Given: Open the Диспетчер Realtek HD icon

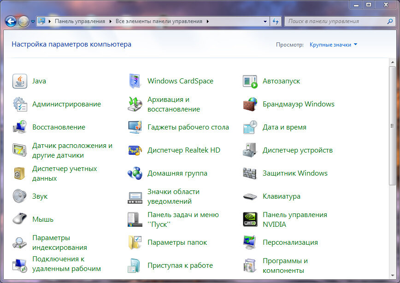Looking at the screenshot, I should pos(135,150).
